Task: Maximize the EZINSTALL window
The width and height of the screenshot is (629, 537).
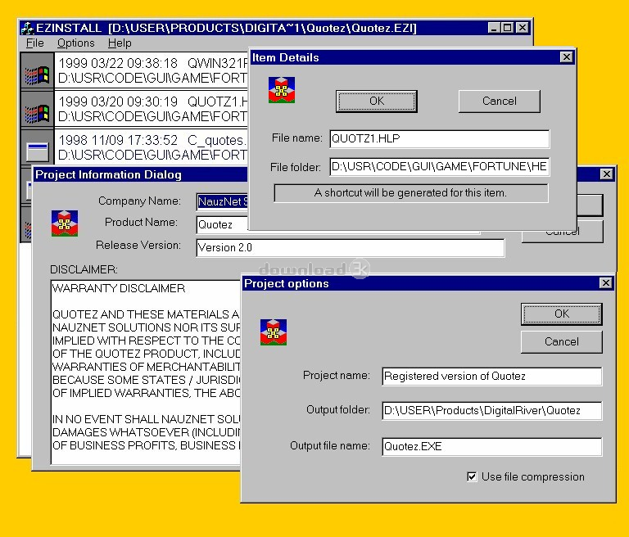Action: tap(508, 28)
